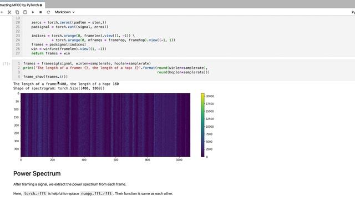This screenshot has width=355, height=200.
Task: Cut the selected cell with scissors icon
Action: [x=9, y=12]
